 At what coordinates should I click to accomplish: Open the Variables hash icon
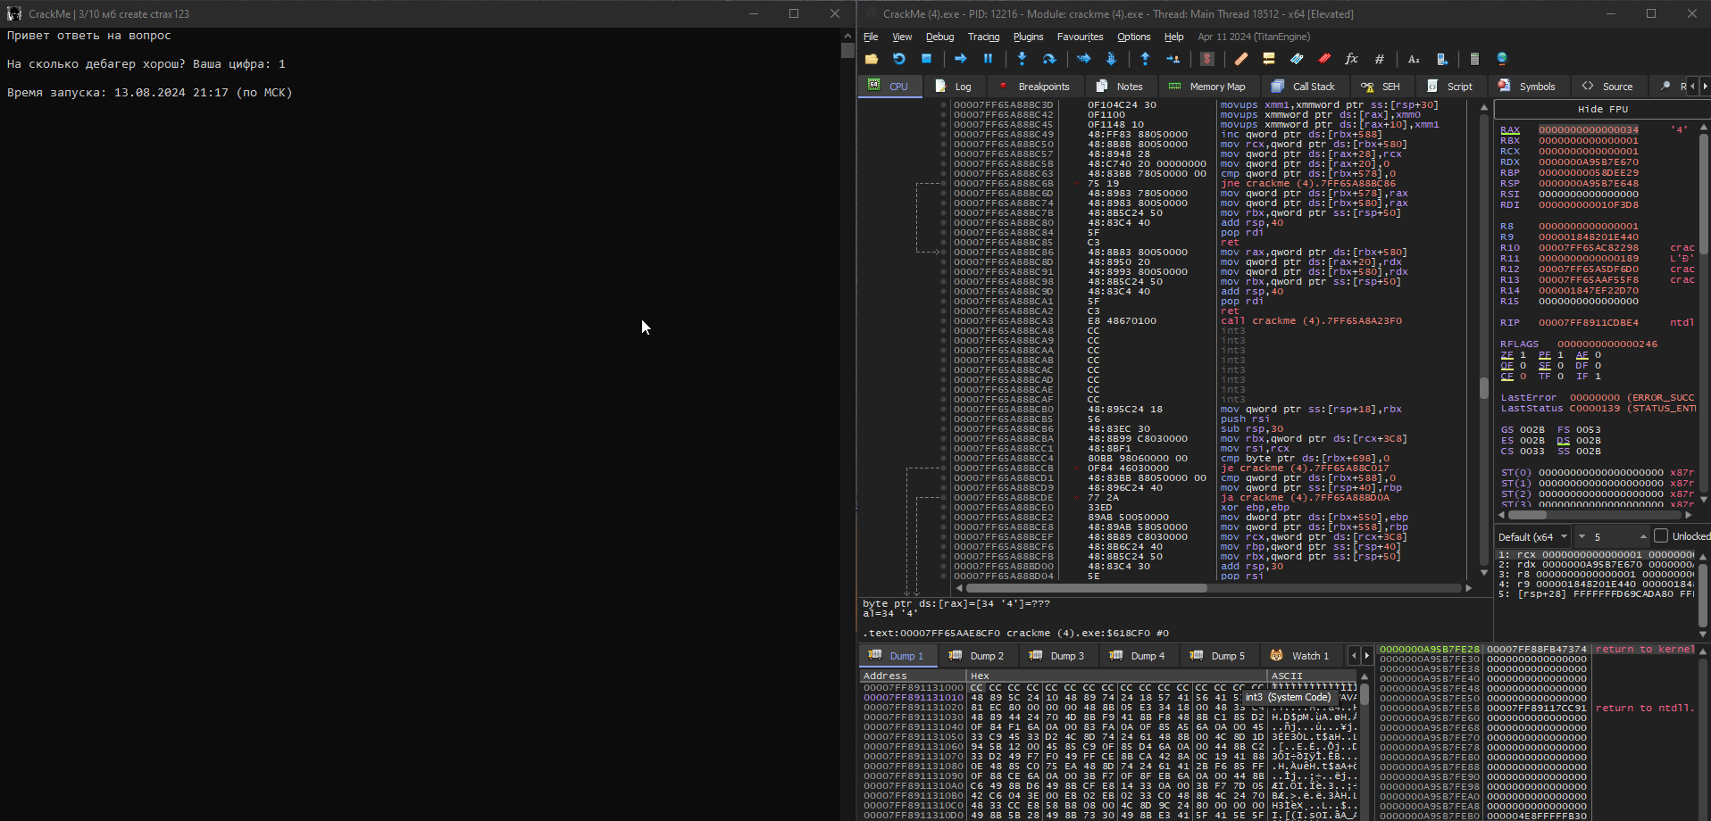[x=1380, y=59]
